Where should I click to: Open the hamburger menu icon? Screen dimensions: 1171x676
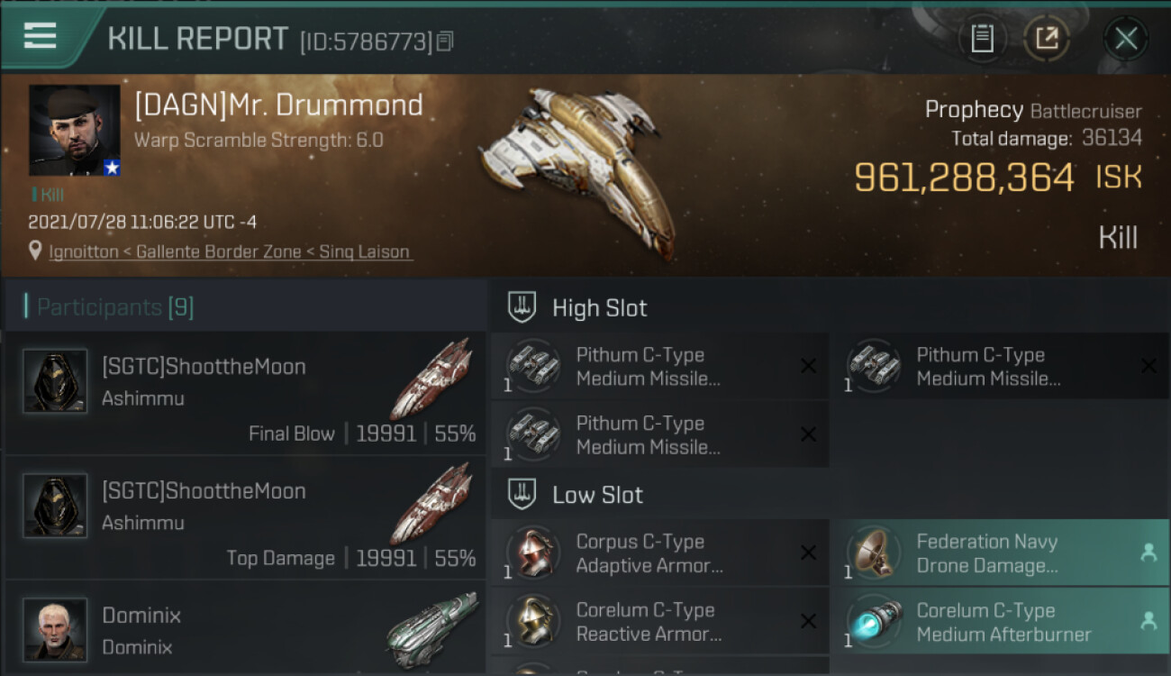(x=40, y=35)
